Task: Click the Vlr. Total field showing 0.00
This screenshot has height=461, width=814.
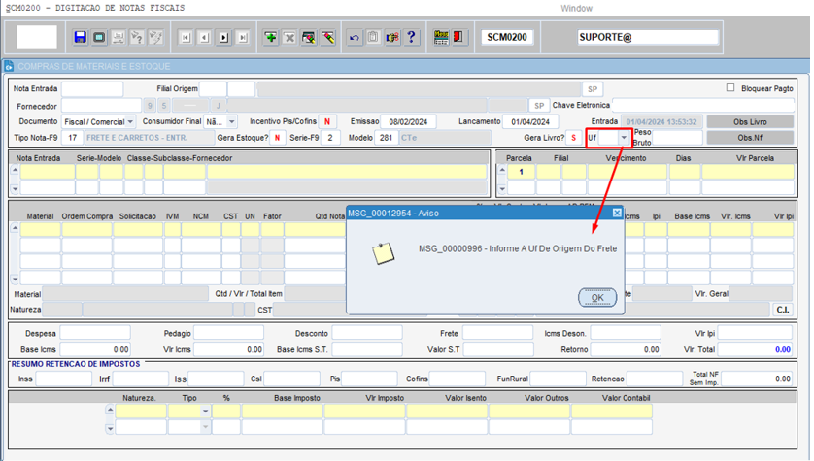Action: tap(755, 349)
